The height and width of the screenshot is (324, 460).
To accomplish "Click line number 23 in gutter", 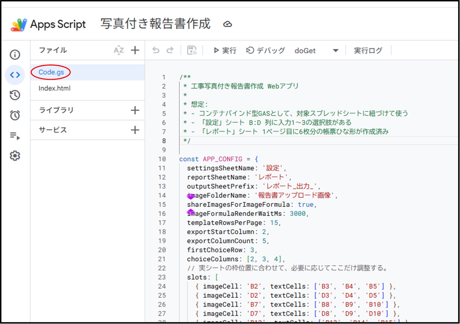I will coord(162,277).
